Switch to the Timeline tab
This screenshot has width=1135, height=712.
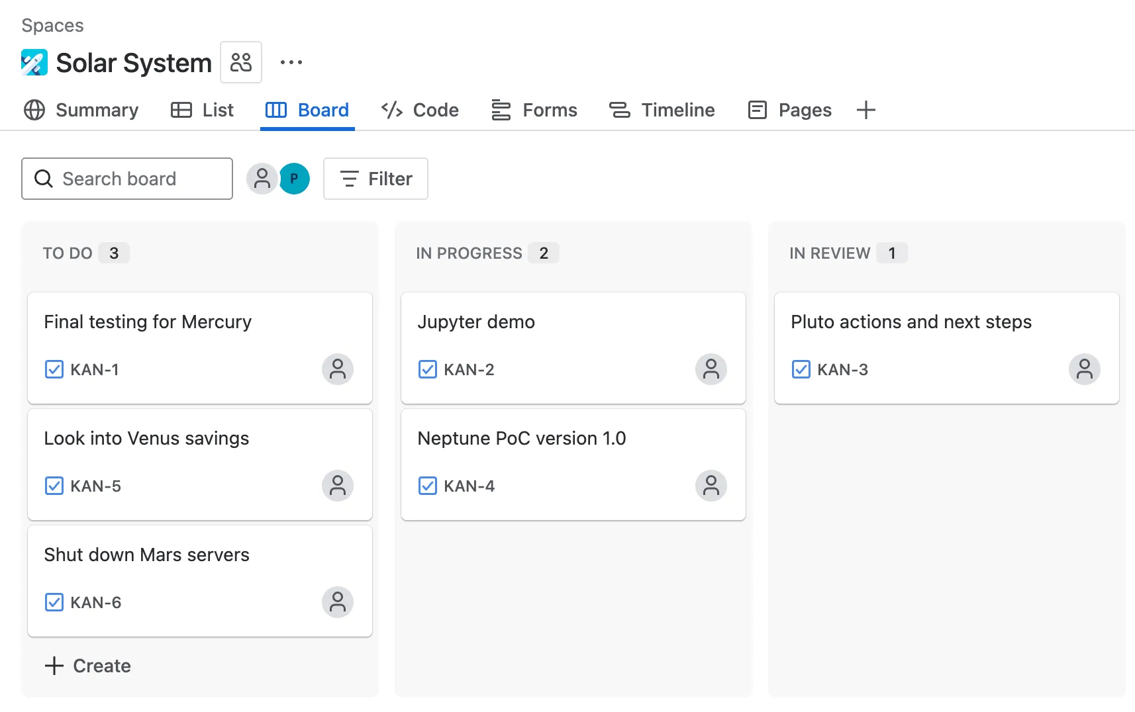pyautogui.click(x=662, y=110)
